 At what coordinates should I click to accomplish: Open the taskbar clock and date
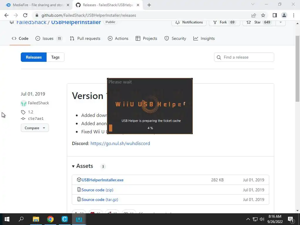(275, 219)
